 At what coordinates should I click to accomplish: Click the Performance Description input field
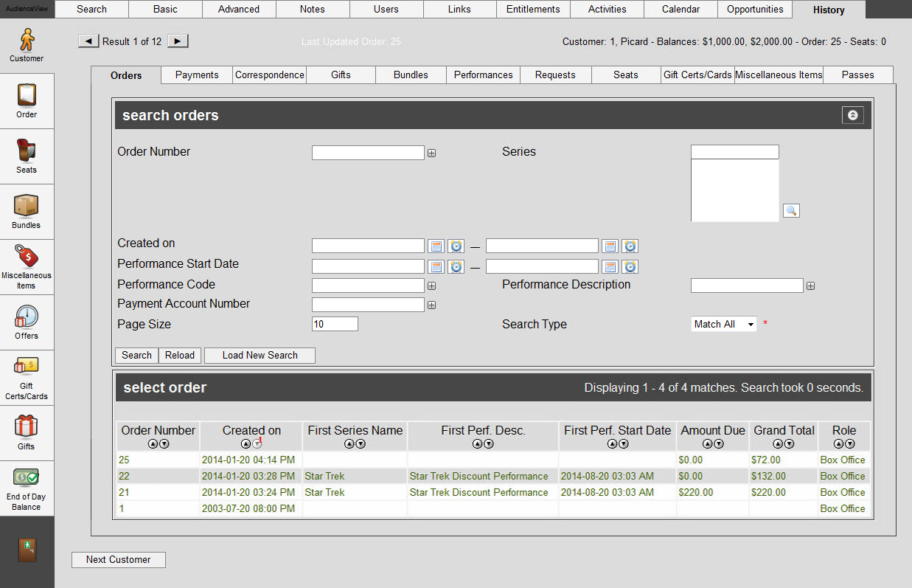pos(747,286)
